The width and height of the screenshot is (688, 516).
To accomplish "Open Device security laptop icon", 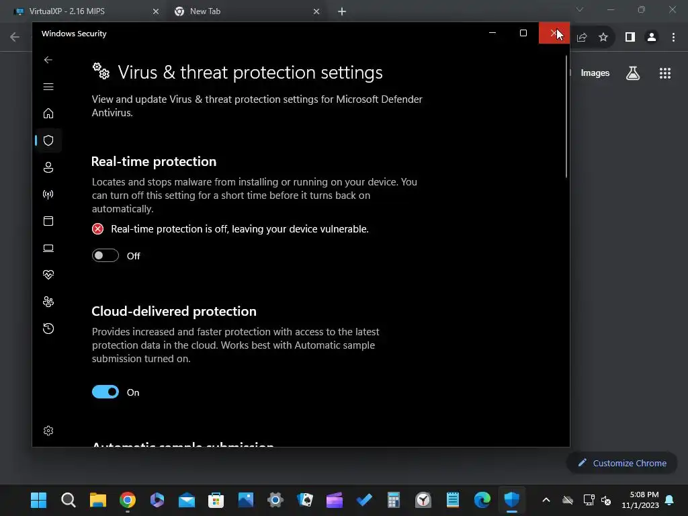I will point(48,248).
